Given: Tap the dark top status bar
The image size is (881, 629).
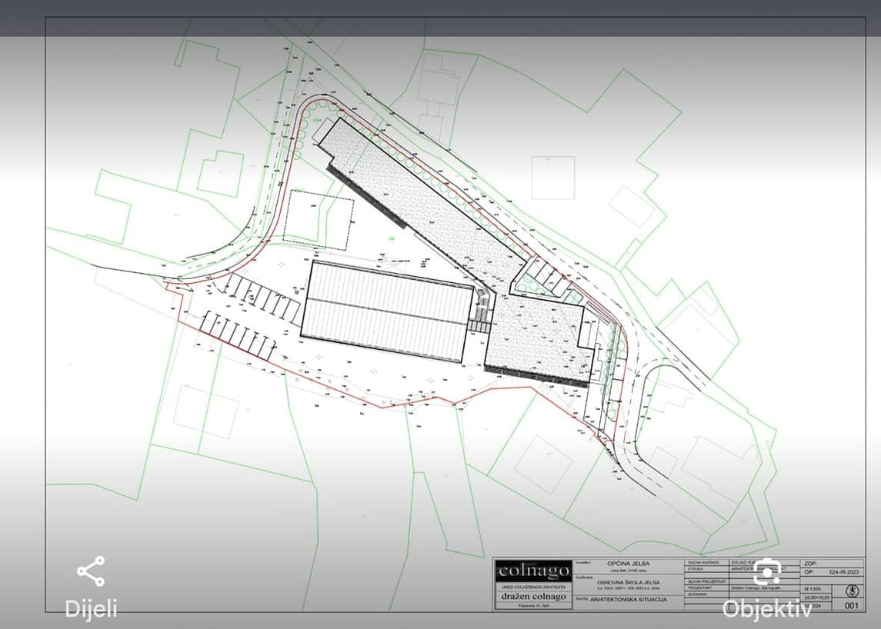Looking at the screenshot, I should (440, 17).
